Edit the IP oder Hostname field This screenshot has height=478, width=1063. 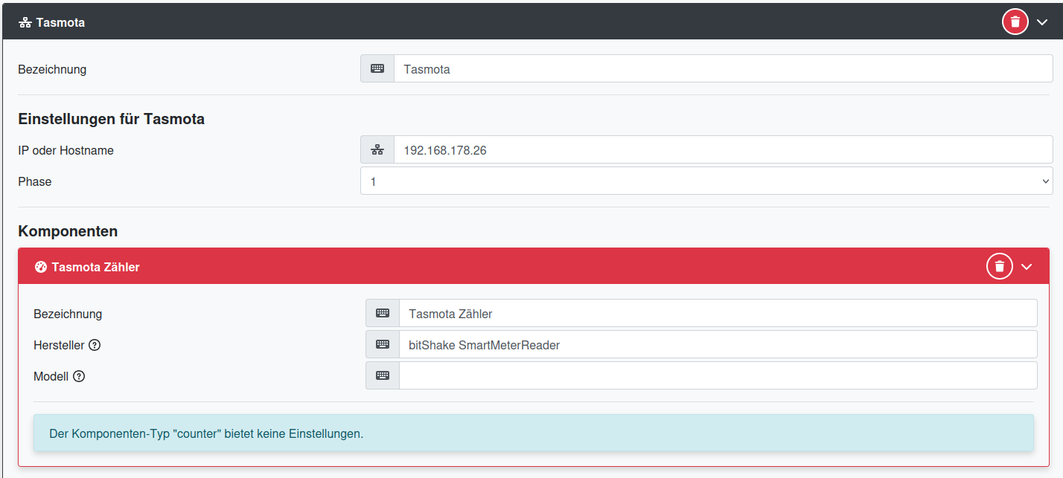[x=724, y=149]
